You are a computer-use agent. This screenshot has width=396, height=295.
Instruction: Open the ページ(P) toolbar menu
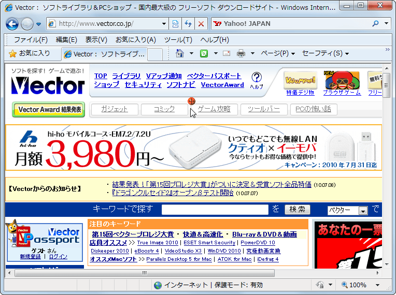278,53
